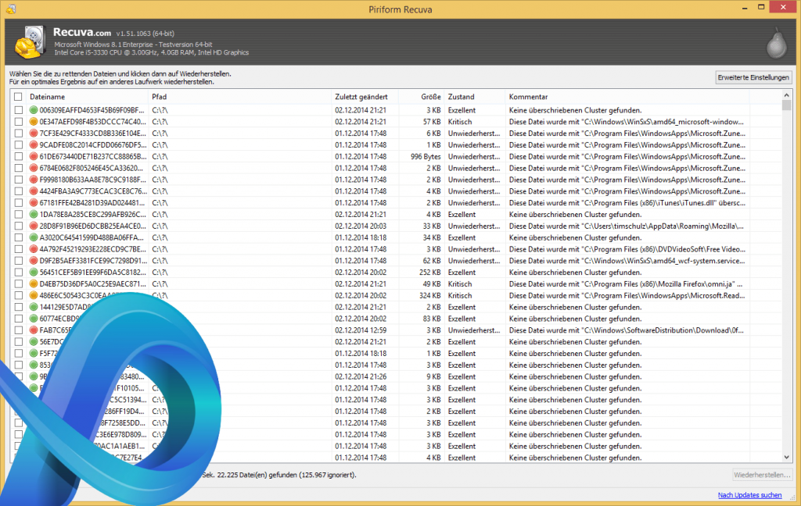
Task: Click the comment mentioning amd64_wcf-system.service
Action: (x=627, y=261)
